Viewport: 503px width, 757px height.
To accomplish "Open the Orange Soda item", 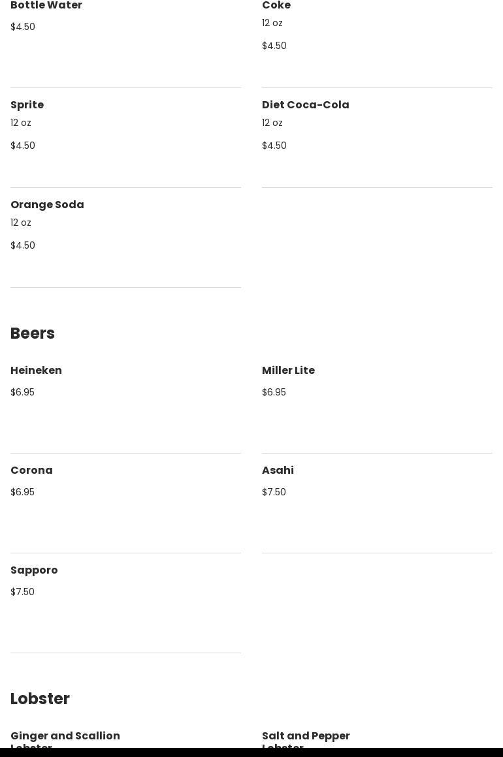I will 47,205.
